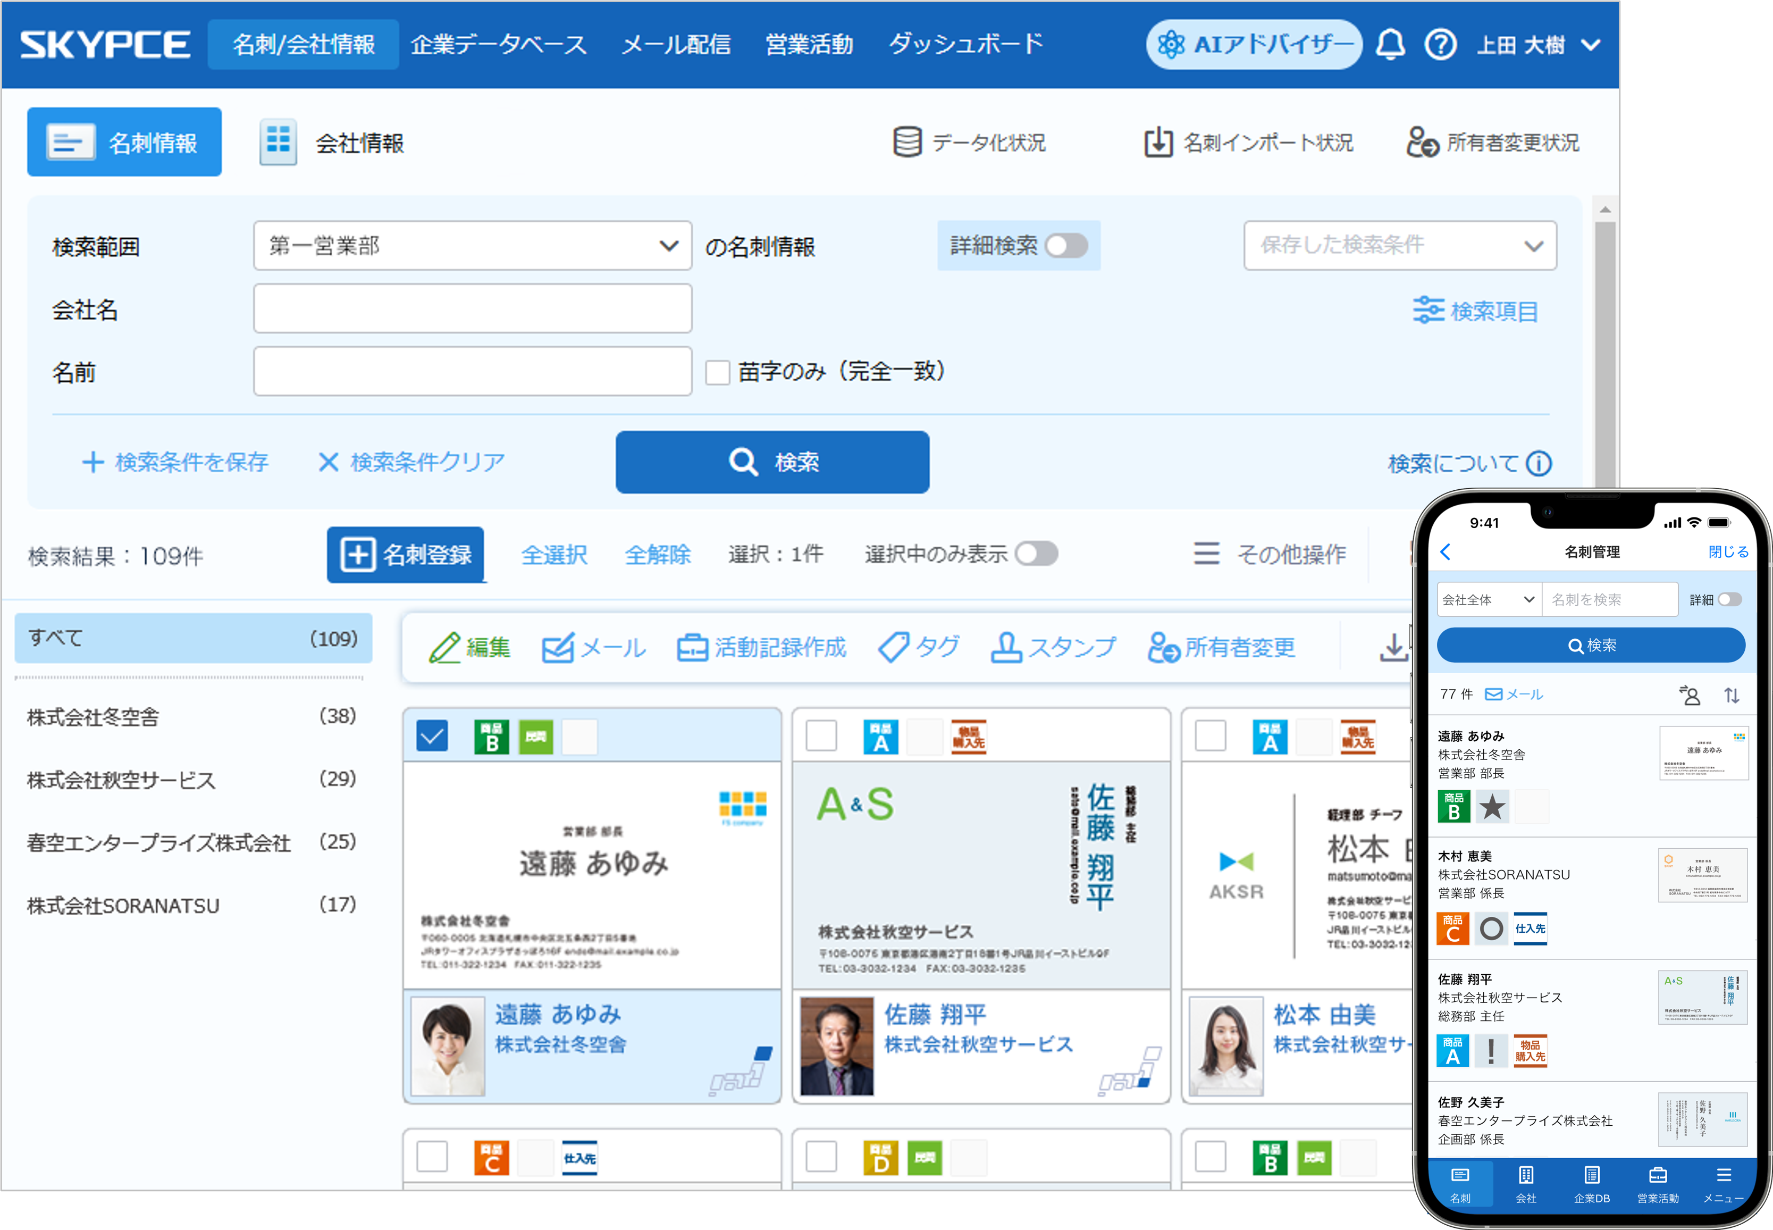Image resolution: width=1773 pixels, height=1230 pixels.
Task: Switch to the 会社情報 tab
Action: pos(332,143)
